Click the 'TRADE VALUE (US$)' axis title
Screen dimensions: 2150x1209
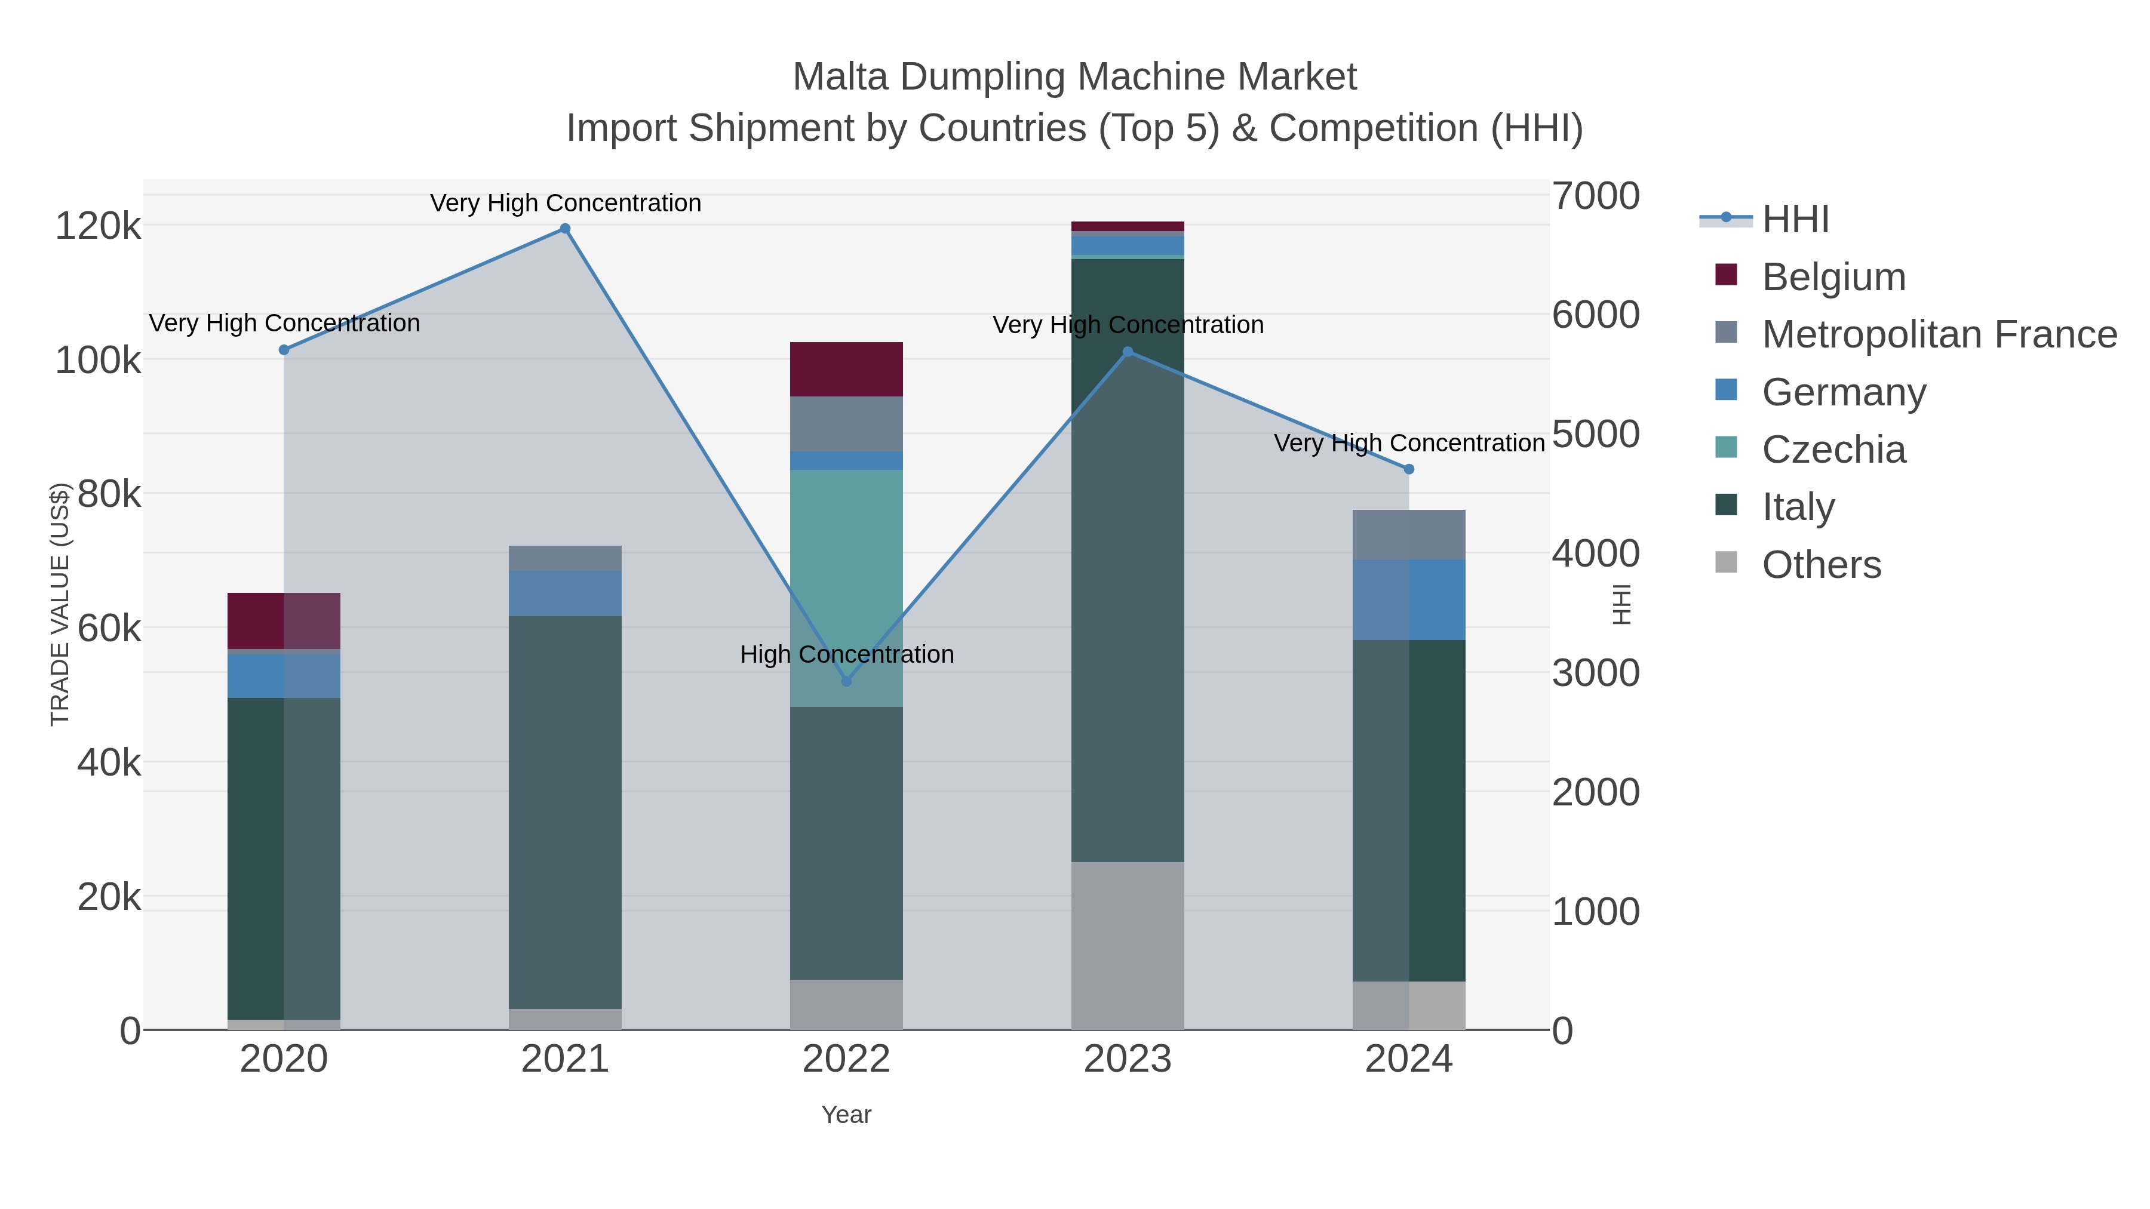60,604
